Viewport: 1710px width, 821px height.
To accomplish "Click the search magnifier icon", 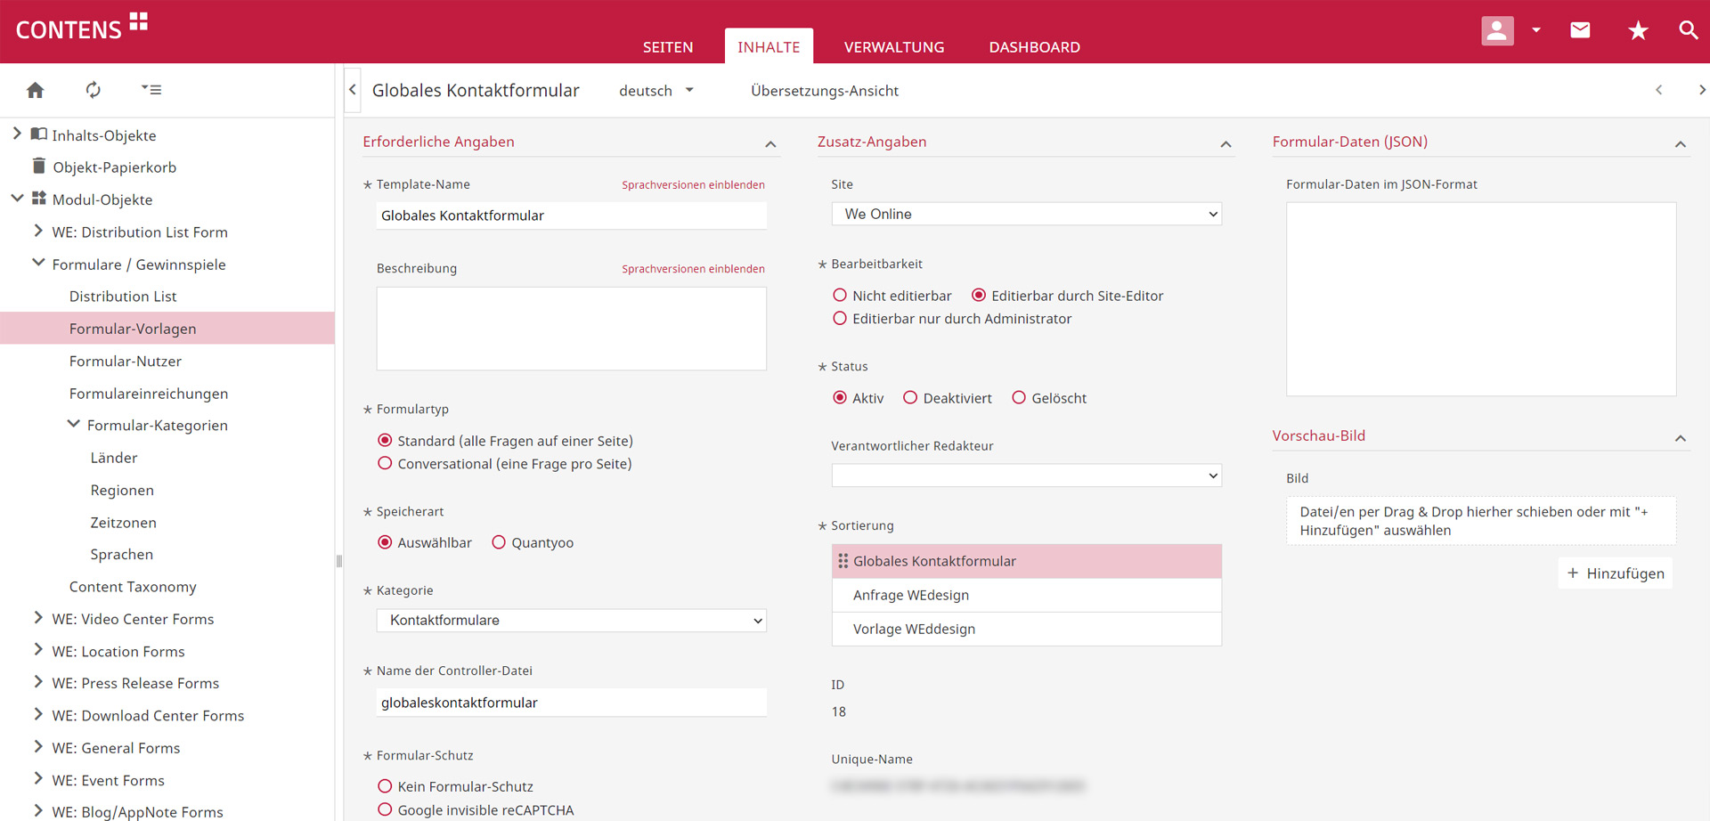I will [x=1688, y=30].
